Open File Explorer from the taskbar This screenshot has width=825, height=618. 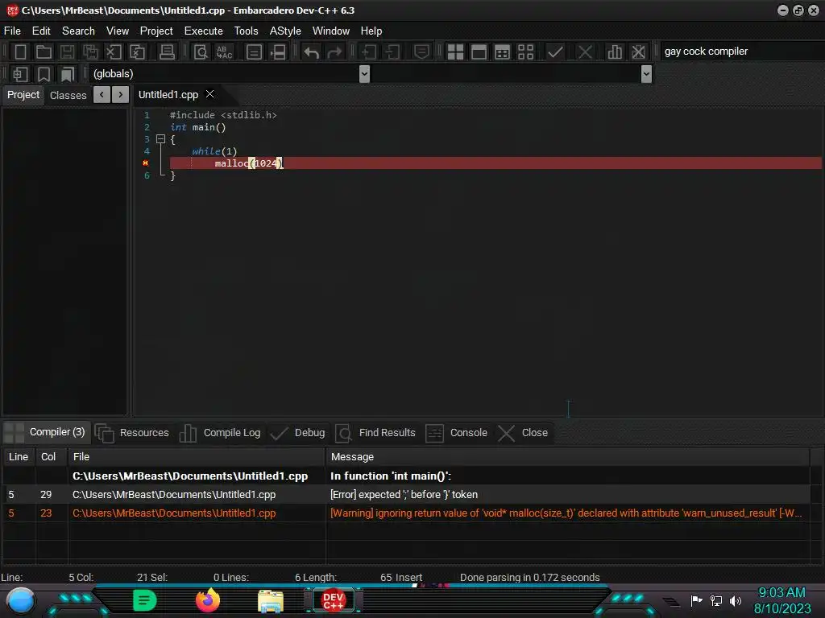pos(271,601)
